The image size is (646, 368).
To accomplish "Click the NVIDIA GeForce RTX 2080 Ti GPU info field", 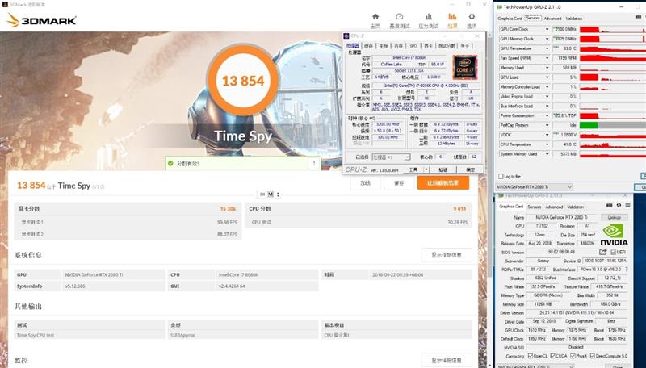I will pyautogui.click(x=113, y=274).
